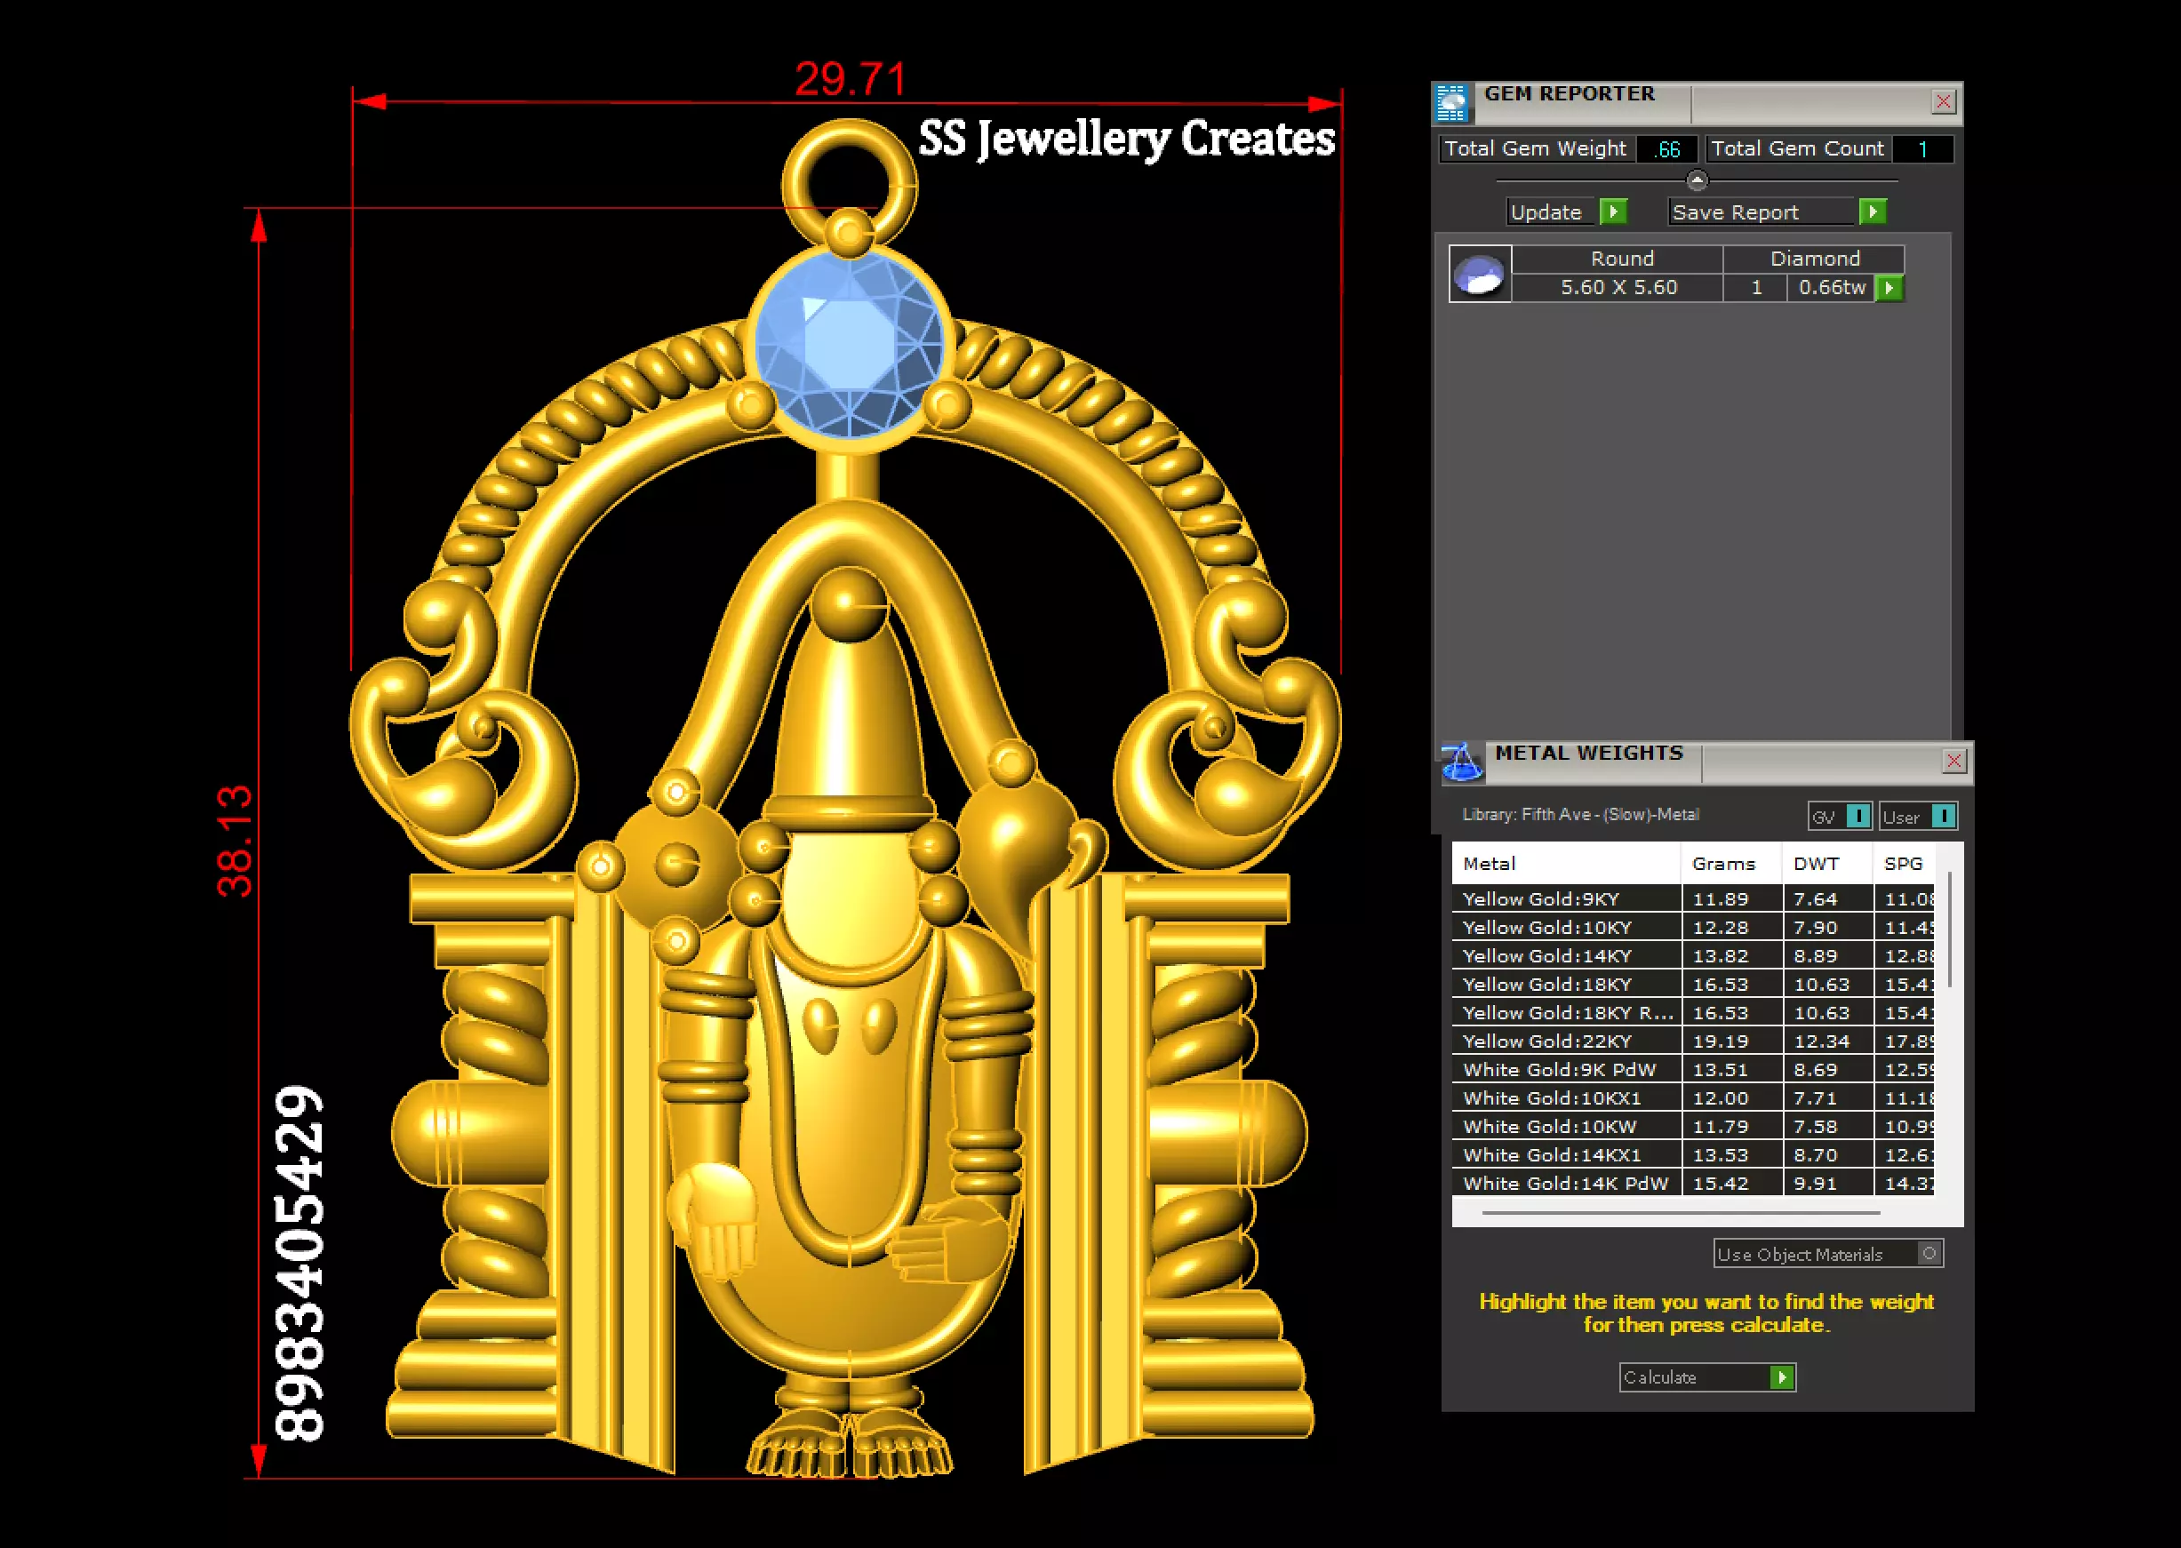Click the Gem Reporter panel icon
The image size is (2181, 1548).
tap(1453, 103)
